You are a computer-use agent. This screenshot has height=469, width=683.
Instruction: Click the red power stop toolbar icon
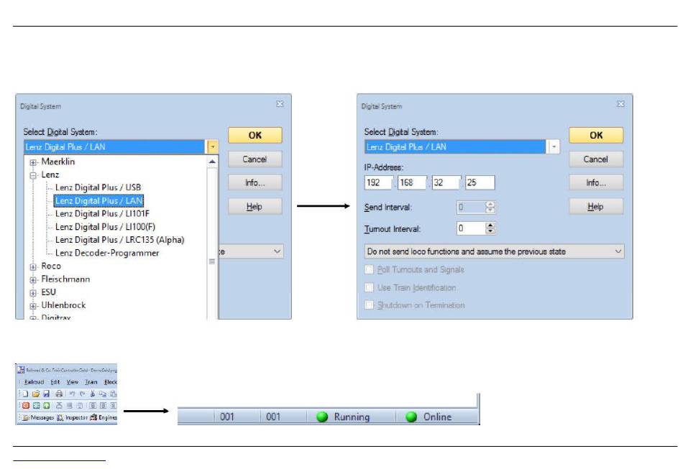(26, 406)
